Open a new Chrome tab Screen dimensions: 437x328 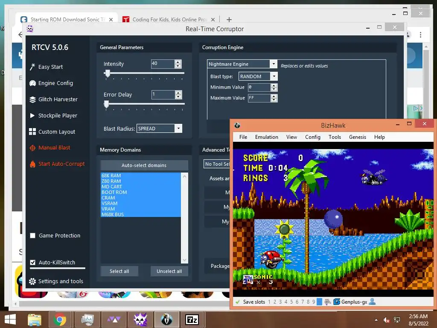(x=229, y=20)
